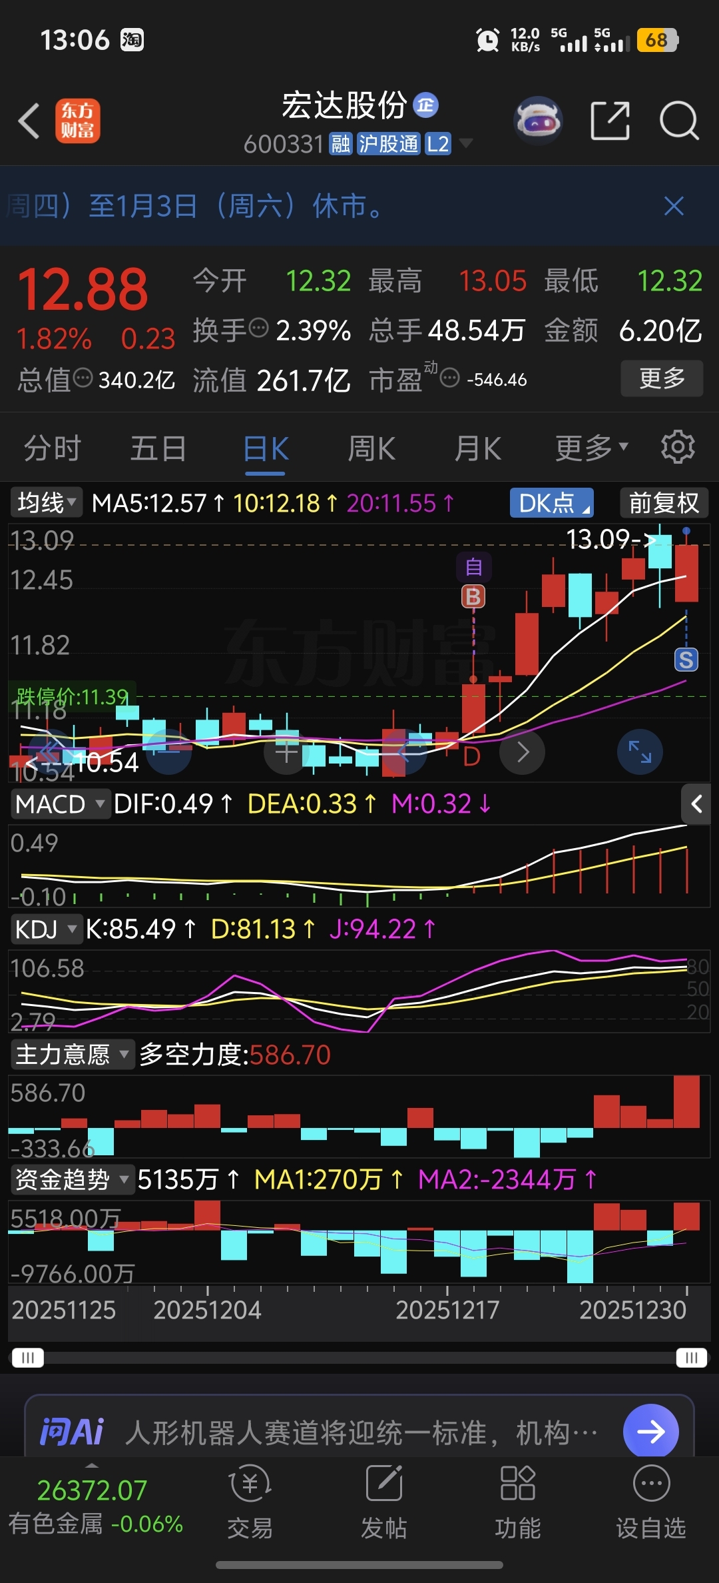The height and width of the screenshot is (1583, 719).
Task: Expand the stock code dropdown arrow
Action: pos(466,143)
